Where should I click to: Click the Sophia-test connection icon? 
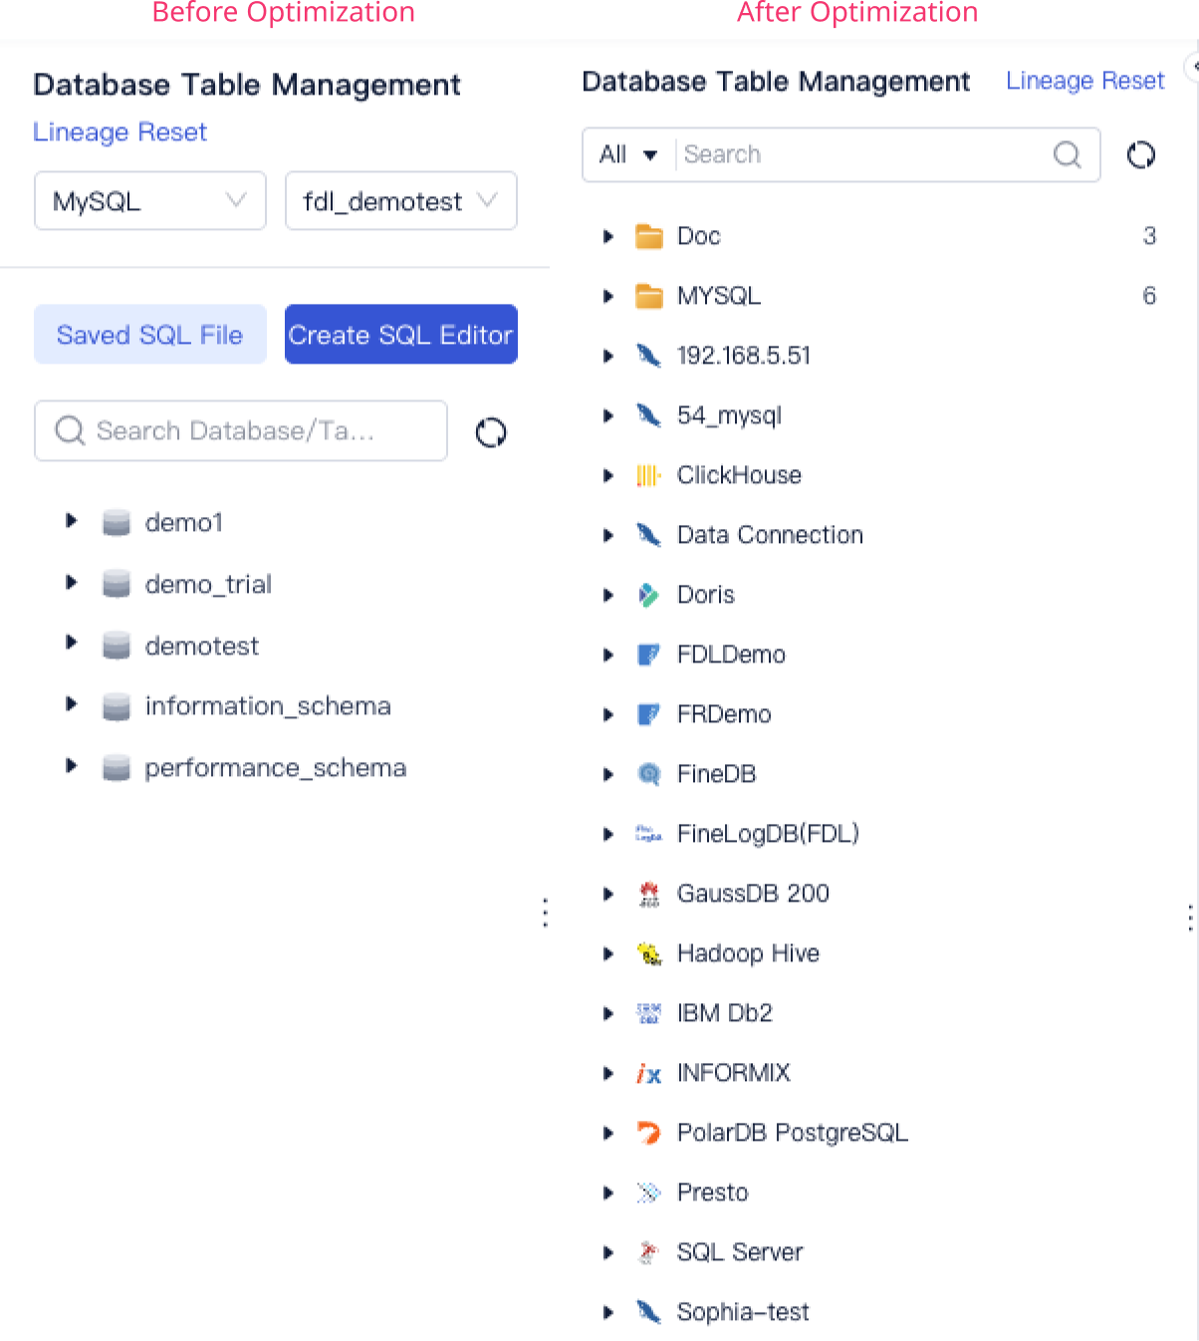click(x=648, y=1312)
